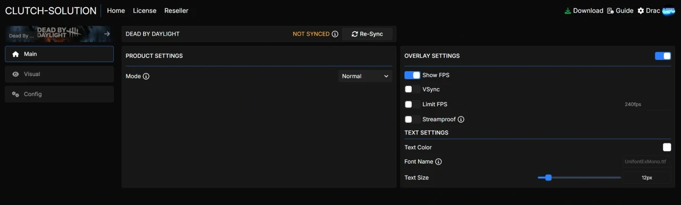
Task: Click the UnifontExMono.ttf font name field
Action: click(647, 161)
